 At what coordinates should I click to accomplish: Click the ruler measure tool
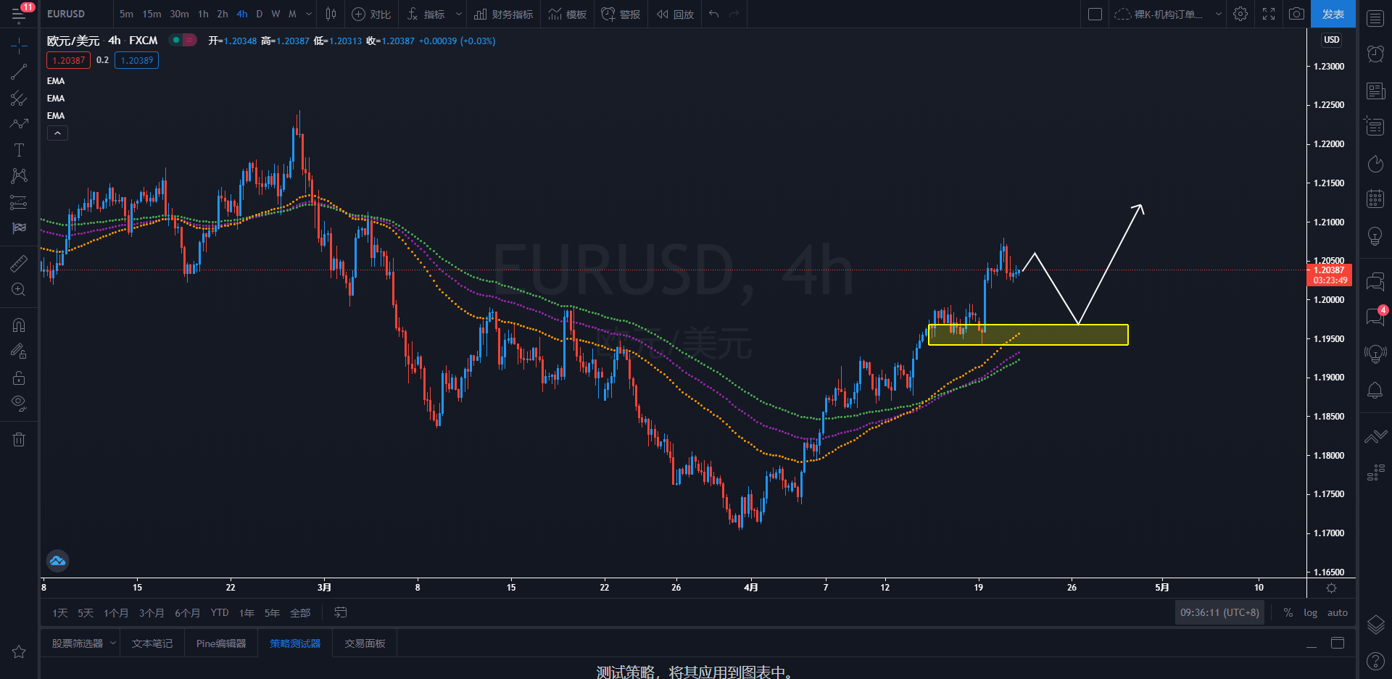click(x=19, y=264)
